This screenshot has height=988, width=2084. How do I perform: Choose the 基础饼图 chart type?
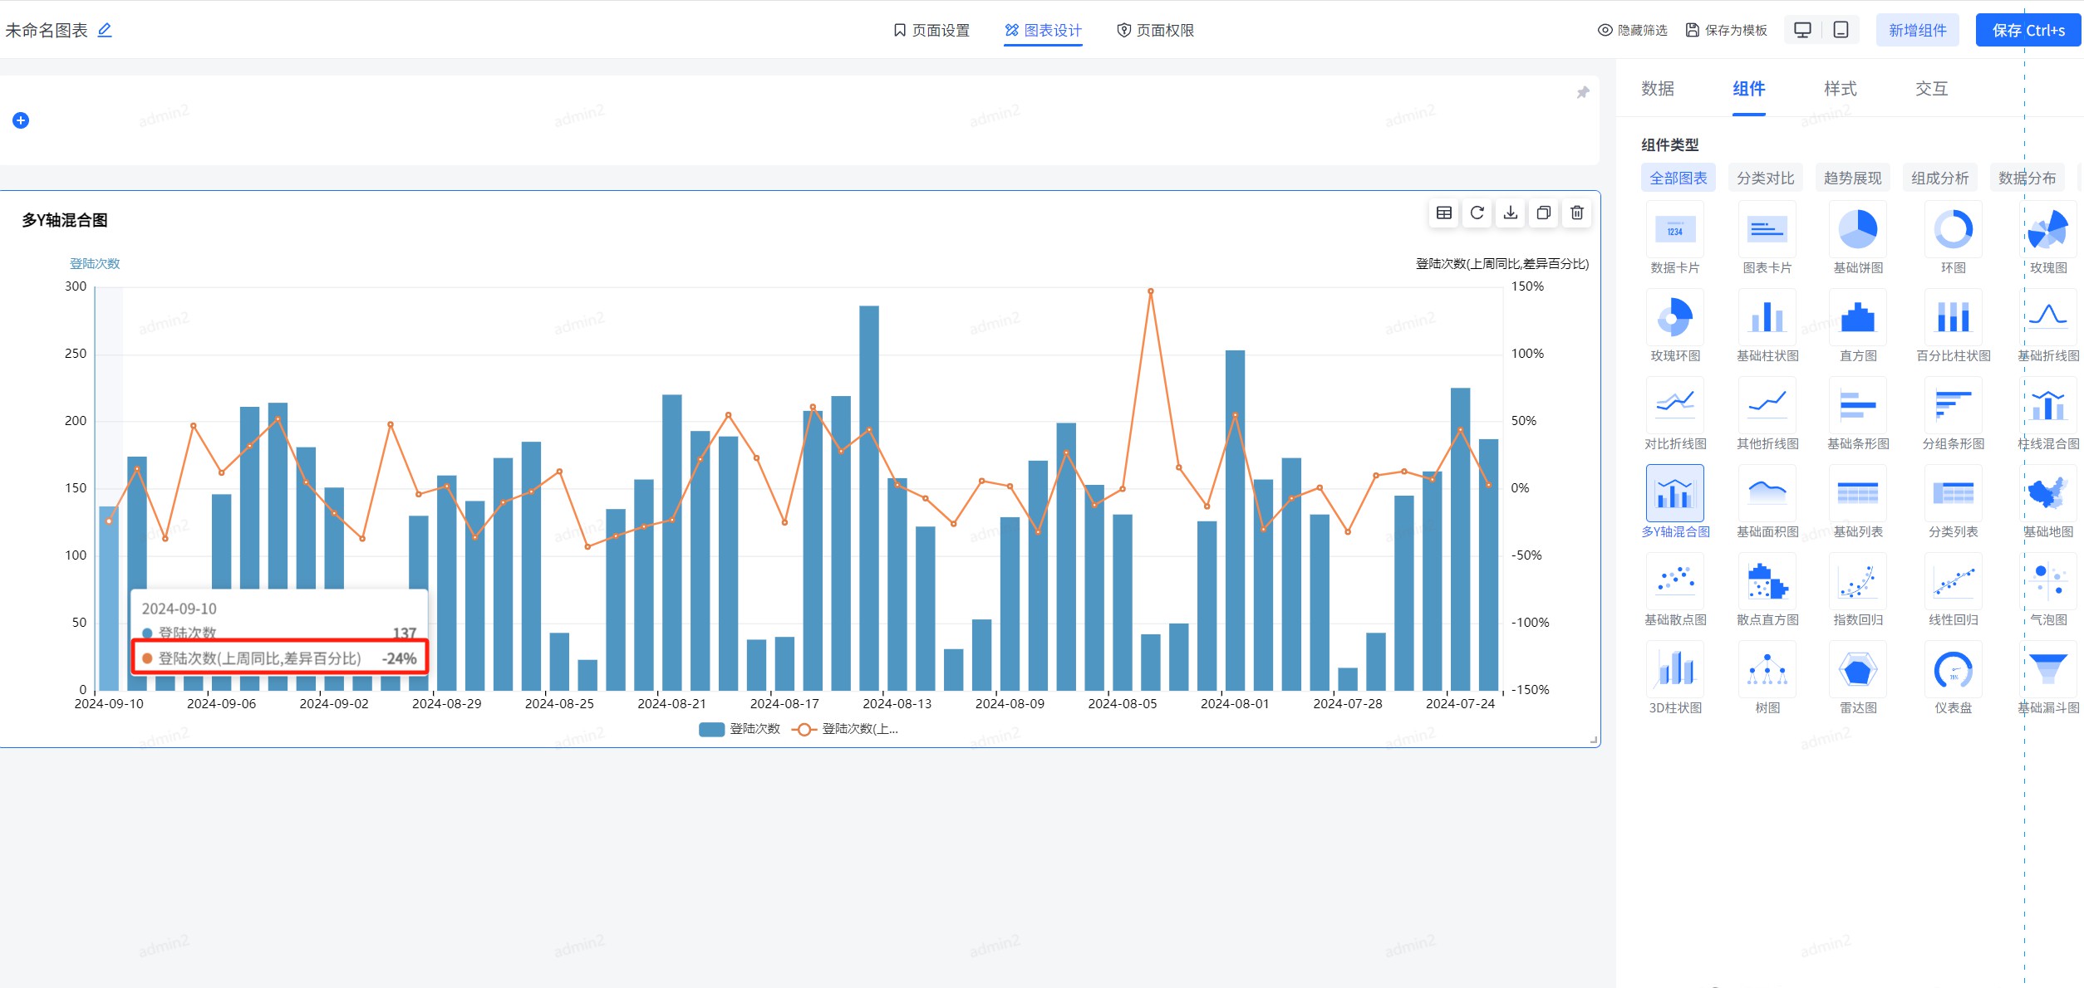(1858, 239)
